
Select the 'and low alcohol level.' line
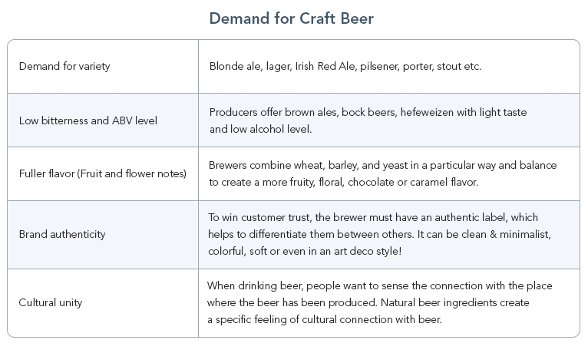(x=261, y=129)
